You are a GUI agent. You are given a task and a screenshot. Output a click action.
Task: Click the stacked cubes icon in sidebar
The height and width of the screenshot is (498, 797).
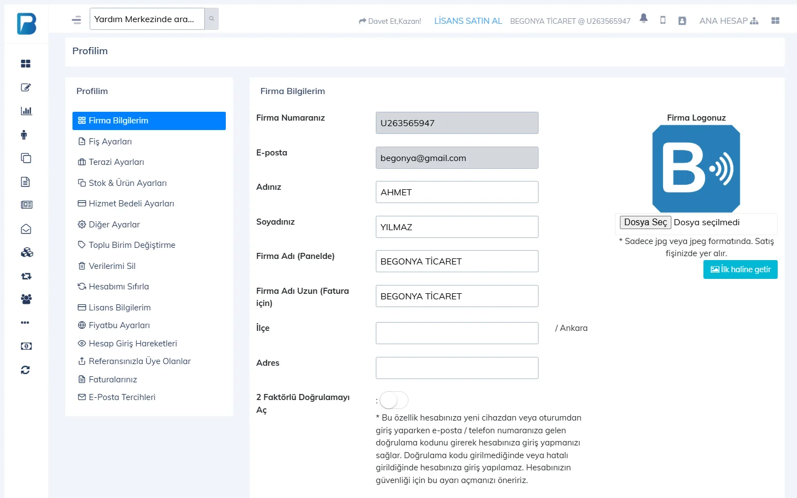(x=27, y=252)
